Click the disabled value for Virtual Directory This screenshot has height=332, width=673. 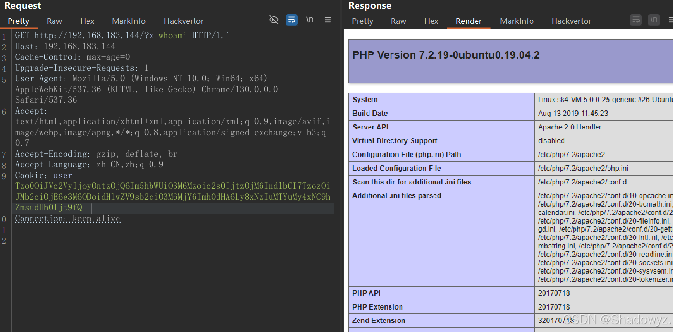552,140
